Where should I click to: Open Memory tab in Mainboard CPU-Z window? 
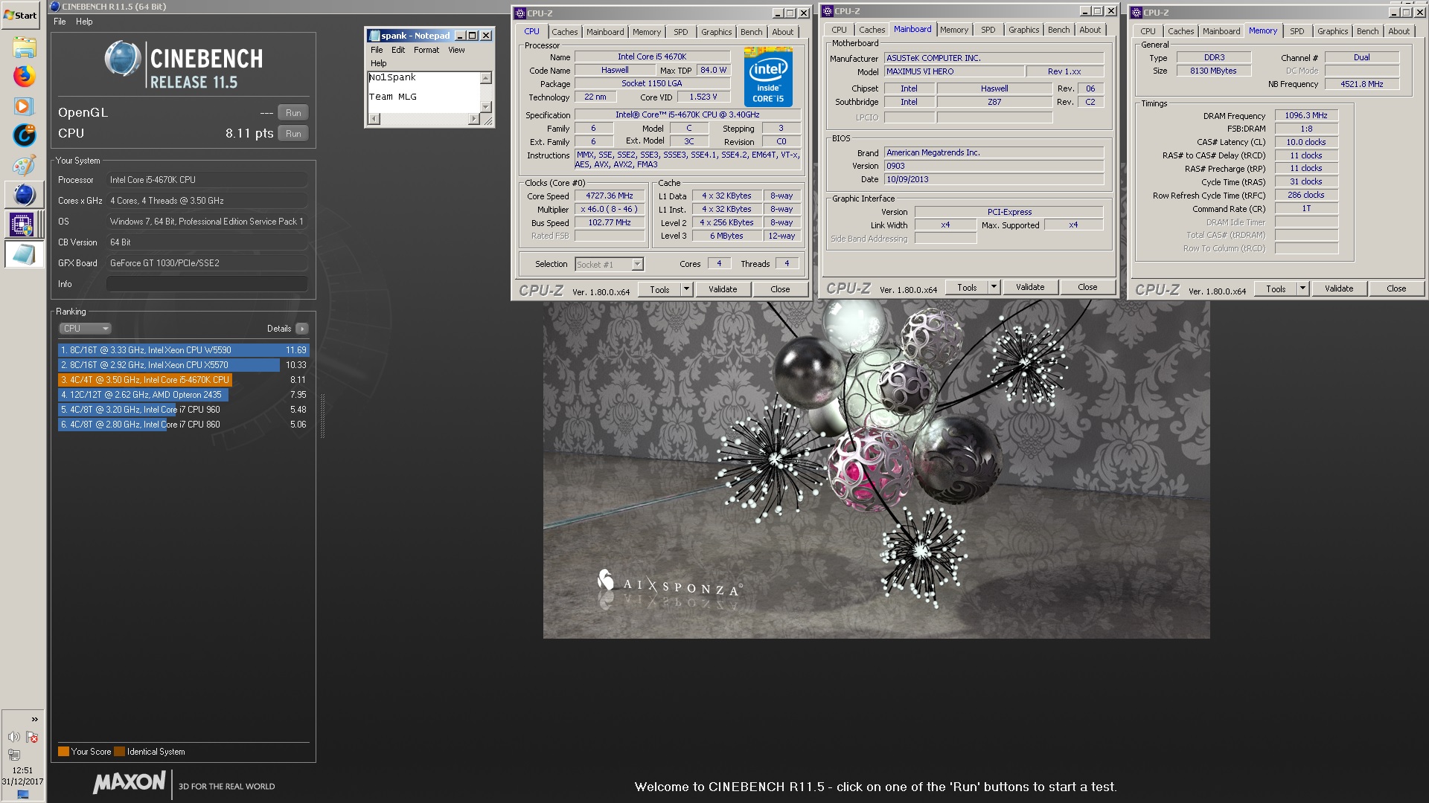(953, 30)
